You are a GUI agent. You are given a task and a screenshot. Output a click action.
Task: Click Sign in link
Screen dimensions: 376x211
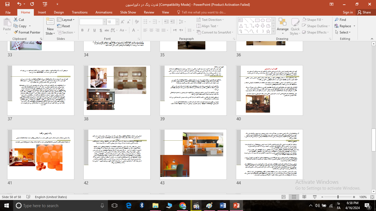coord(348,12)
